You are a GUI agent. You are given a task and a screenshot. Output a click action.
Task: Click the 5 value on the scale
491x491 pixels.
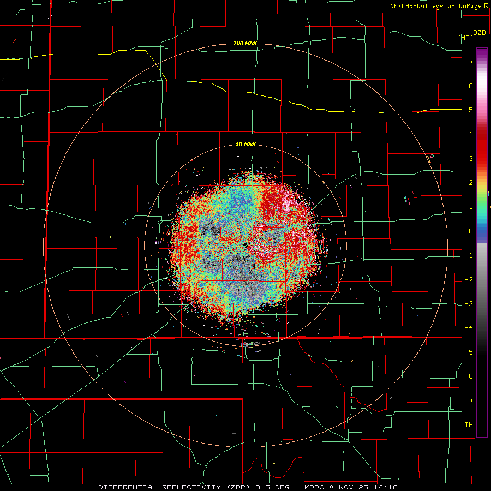point(471,110)
